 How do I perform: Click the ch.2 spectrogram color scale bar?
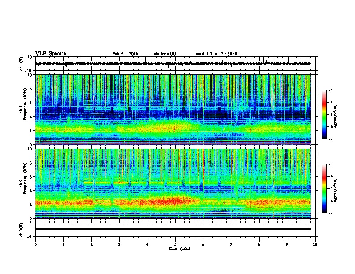coord(324,188)
